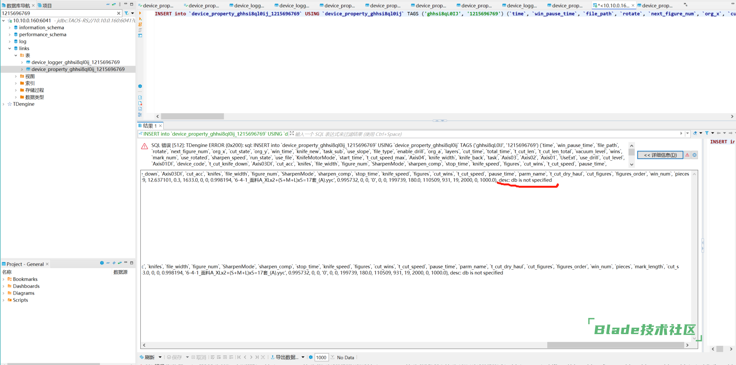Open the 刷新 dropdown arrow
The image size is (736, 365).
point(160,357)
